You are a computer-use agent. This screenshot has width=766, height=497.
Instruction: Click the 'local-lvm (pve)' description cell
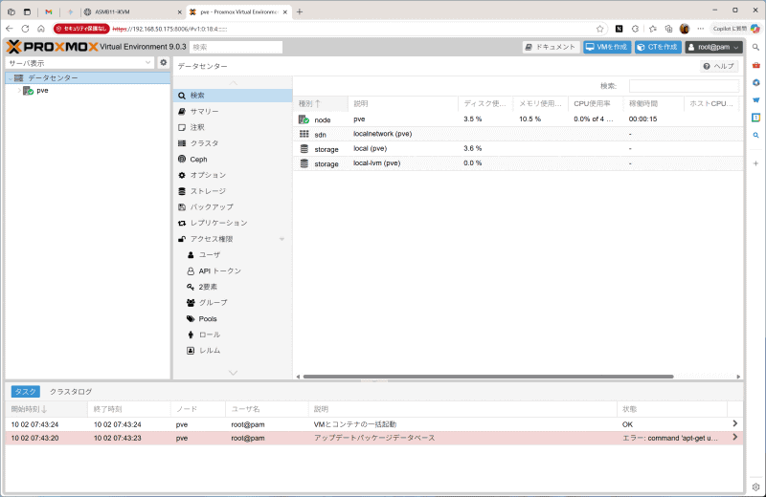click(376, 163)
